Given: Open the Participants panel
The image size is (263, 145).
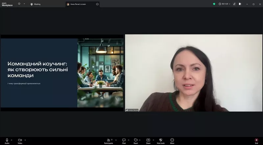Looking at the screenshot, I should click(x=108, y=140).
